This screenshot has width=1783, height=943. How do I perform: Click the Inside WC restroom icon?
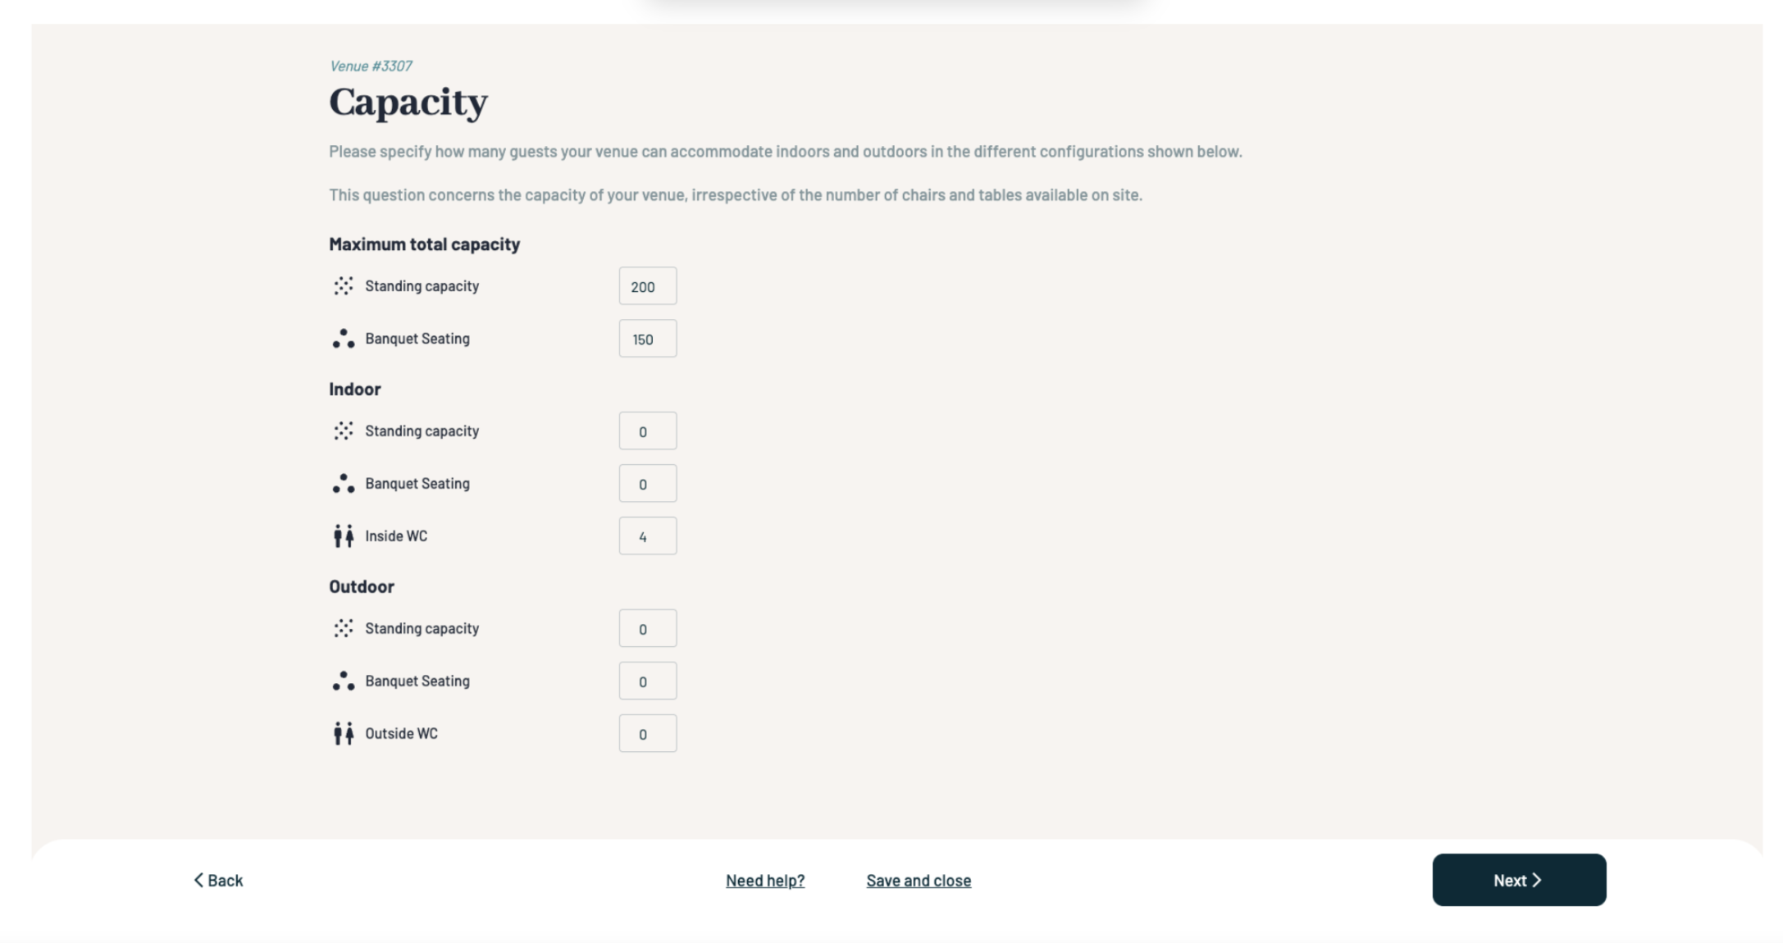[x=344, y=536]
